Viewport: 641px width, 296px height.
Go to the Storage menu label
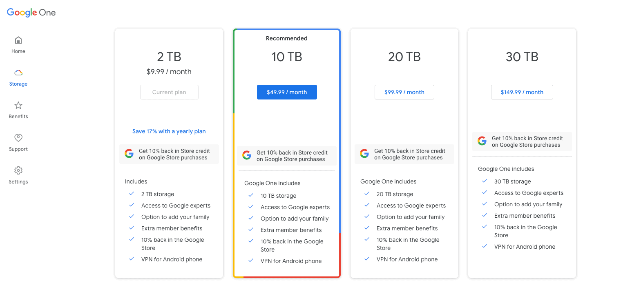coord(18,84)
